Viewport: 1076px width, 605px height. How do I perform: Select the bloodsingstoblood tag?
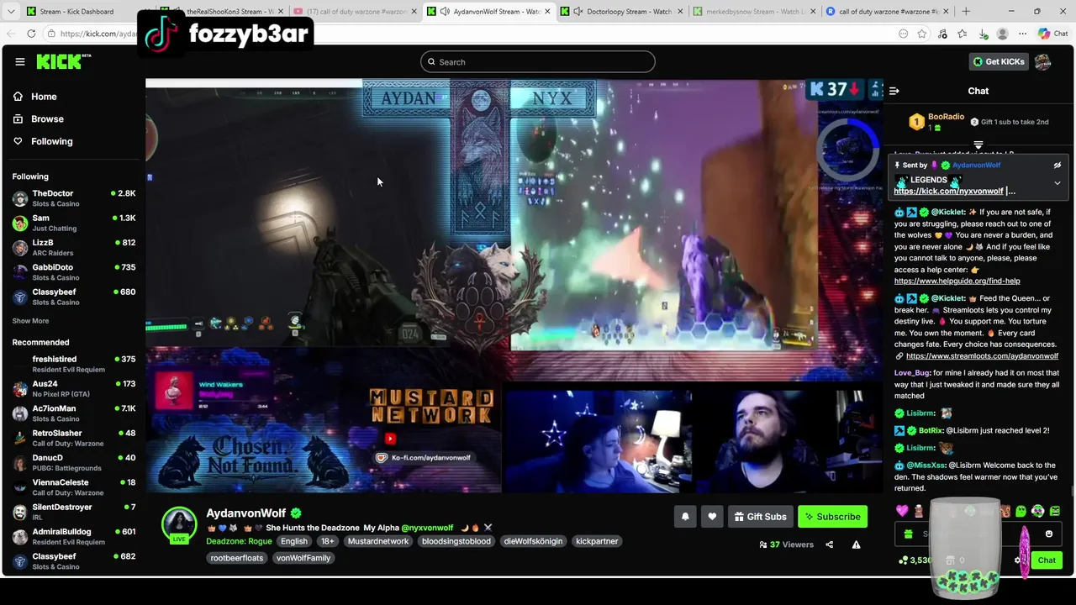pos(456,541)
